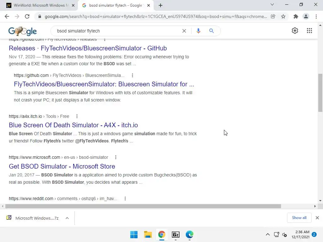This screenshot has width=323, height=242.
Task: Show hidden system tray icons
Action: pyautogui.click(x=267, y=234)
